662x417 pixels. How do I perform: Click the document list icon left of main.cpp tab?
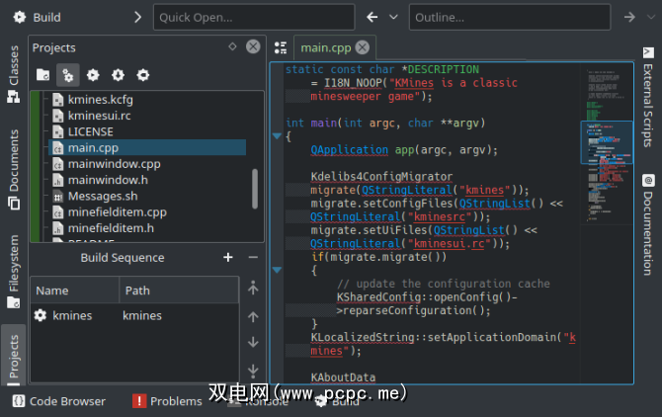pos(281,47)
